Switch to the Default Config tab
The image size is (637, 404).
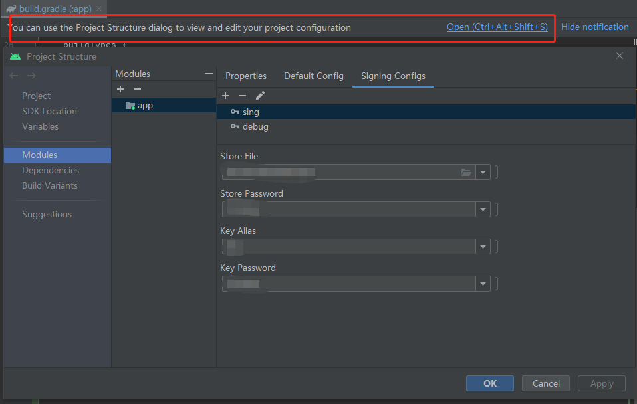point(313,76)
